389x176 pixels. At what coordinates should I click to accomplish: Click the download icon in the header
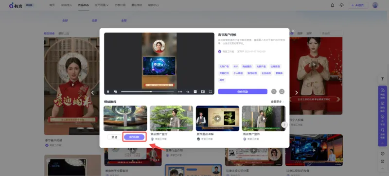pyautogui.click(x=342, y=5)
